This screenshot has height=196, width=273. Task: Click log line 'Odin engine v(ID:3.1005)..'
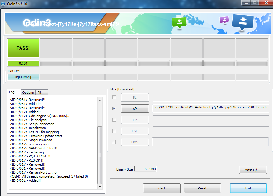click(x=40, y=116)
